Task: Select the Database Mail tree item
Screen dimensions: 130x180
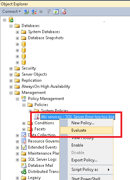Action: 41,165
